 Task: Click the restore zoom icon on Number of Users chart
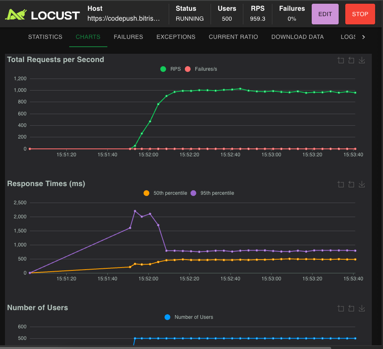351,308
